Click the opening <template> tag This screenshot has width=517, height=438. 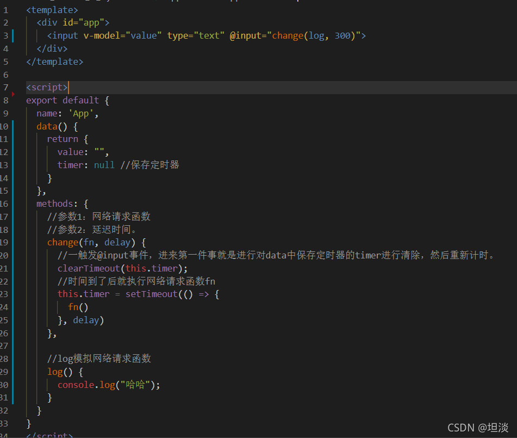[52, 10]
